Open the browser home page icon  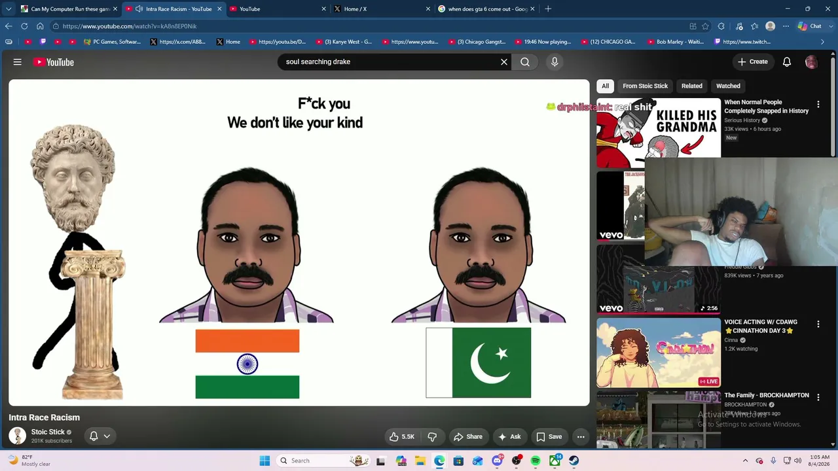[x=40, y=26]
